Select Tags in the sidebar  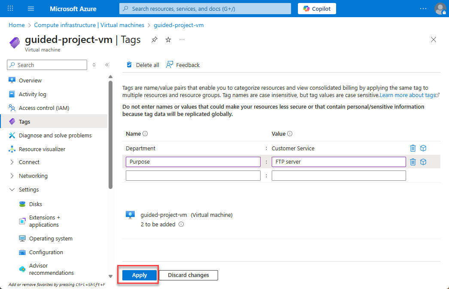click(54, 122)
